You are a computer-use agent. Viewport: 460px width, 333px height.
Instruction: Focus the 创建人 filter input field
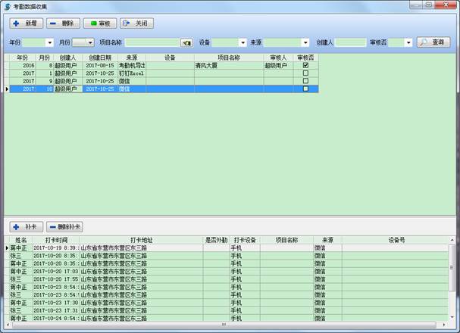point(350,43)
